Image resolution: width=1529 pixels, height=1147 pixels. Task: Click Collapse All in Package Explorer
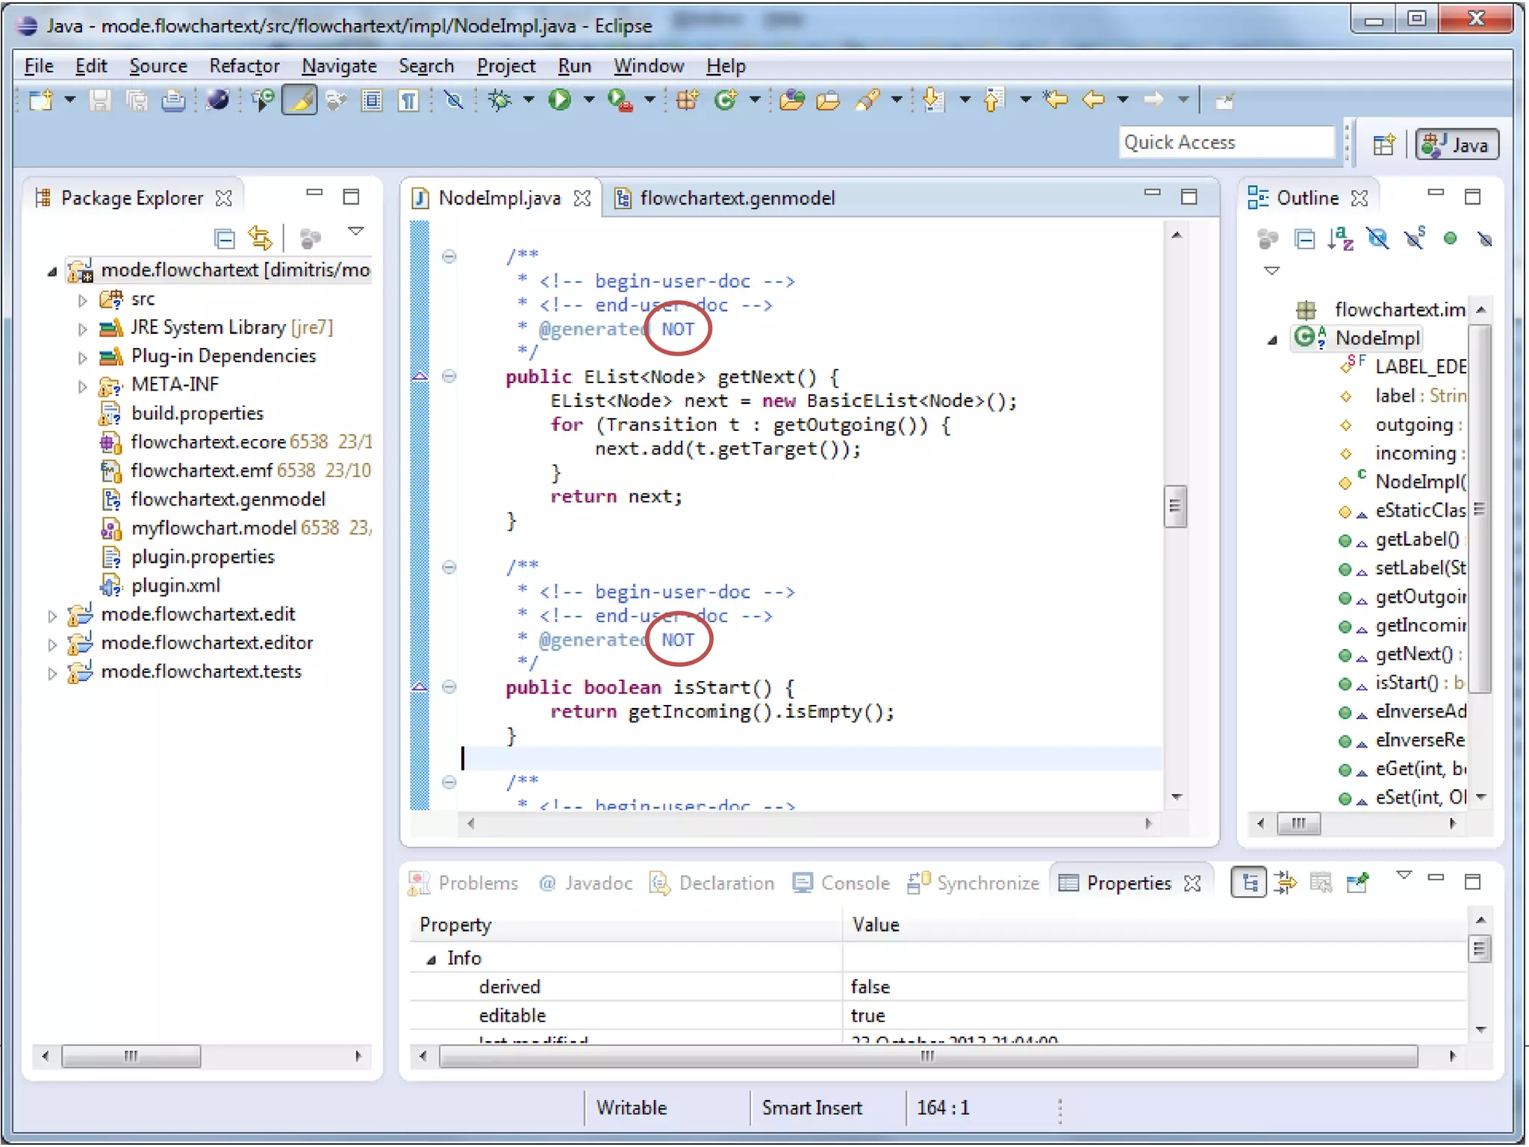224,239
